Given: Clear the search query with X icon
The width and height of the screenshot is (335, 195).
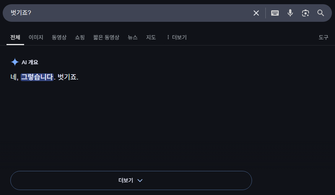Looking at the screenshot, I should pyautogui.click(x=256, y=13).
